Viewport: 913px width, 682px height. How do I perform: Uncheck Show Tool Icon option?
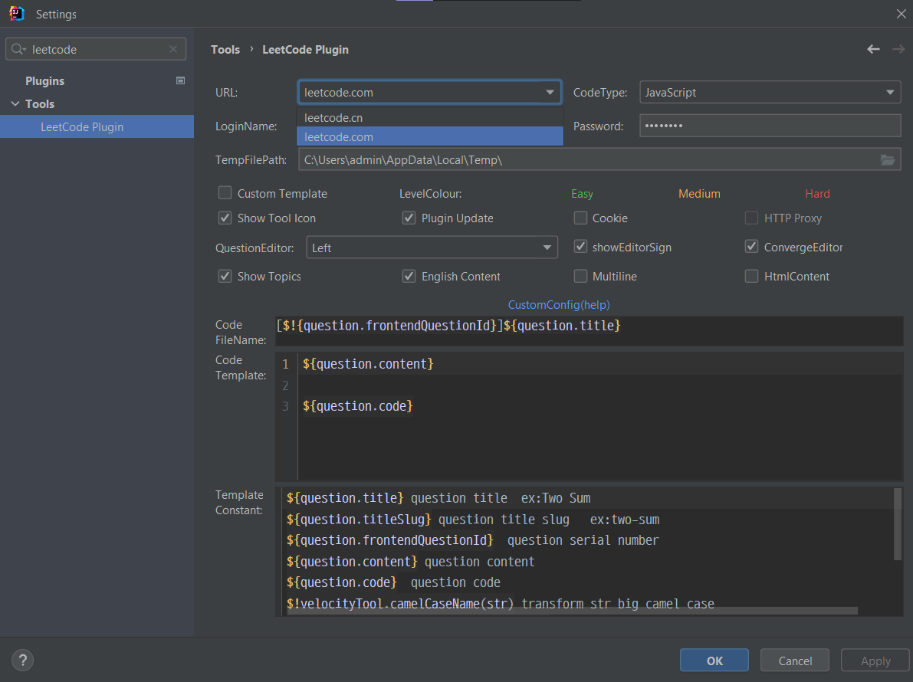pos(225,218)
